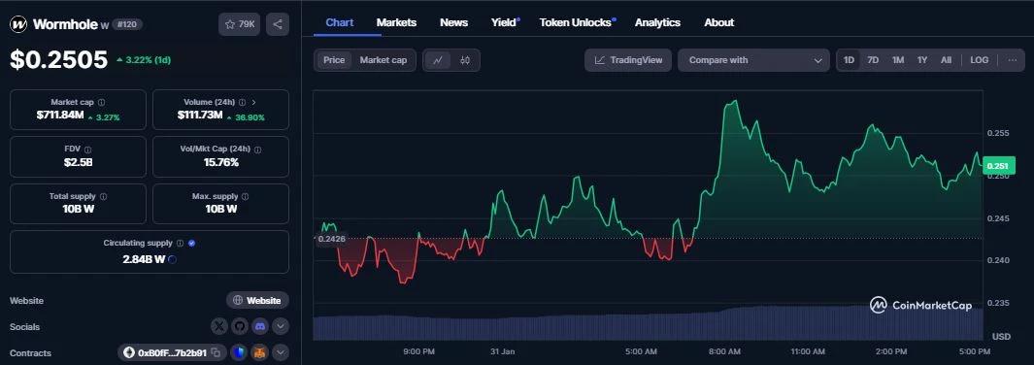Switch to line chart view
Screen dimensions: 1034x365
pos(438,60)
